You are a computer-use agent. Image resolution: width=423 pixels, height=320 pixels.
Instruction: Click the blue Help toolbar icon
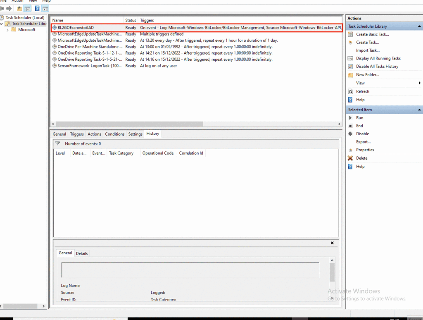click(x=37, y=8)
